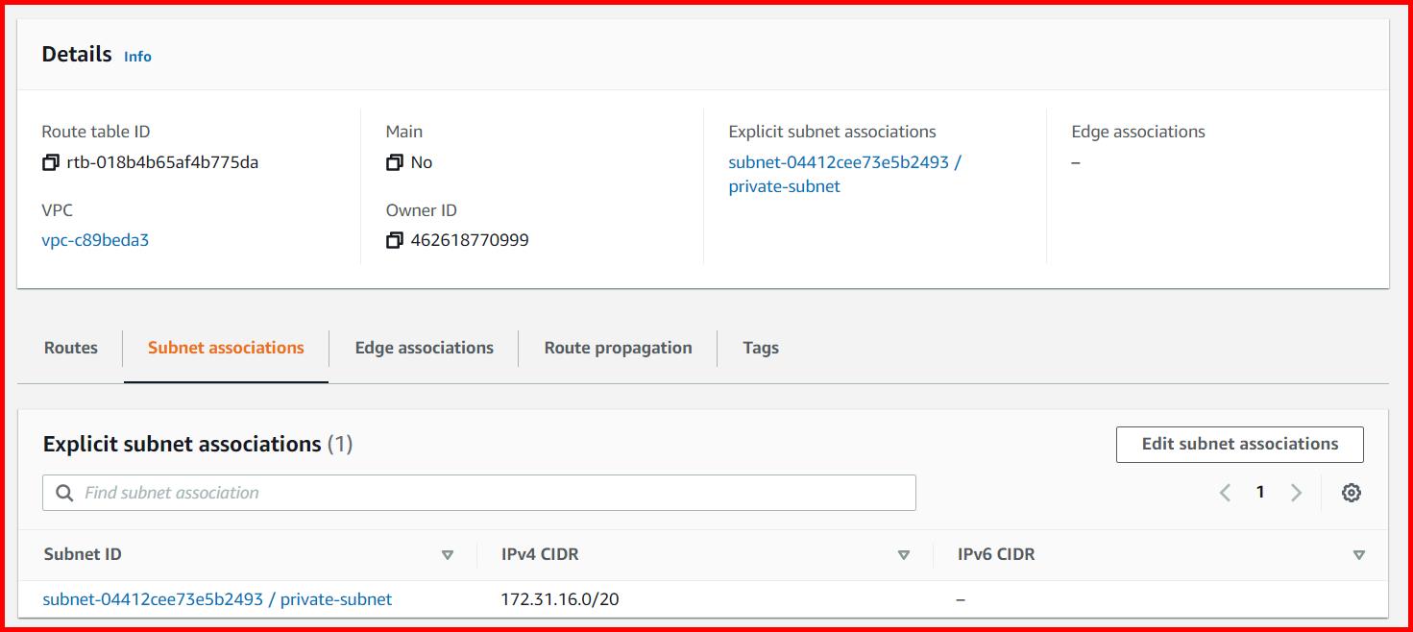
Task: Focus the Find subnet association field
Action: (x=490, y=493)
